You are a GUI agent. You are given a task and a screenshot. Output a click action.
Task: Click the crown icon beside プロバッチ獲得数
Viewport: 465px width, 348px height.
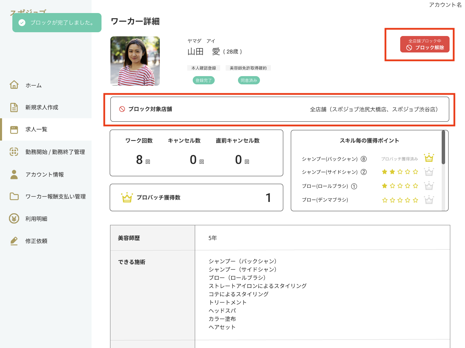[x=127, y=197]
